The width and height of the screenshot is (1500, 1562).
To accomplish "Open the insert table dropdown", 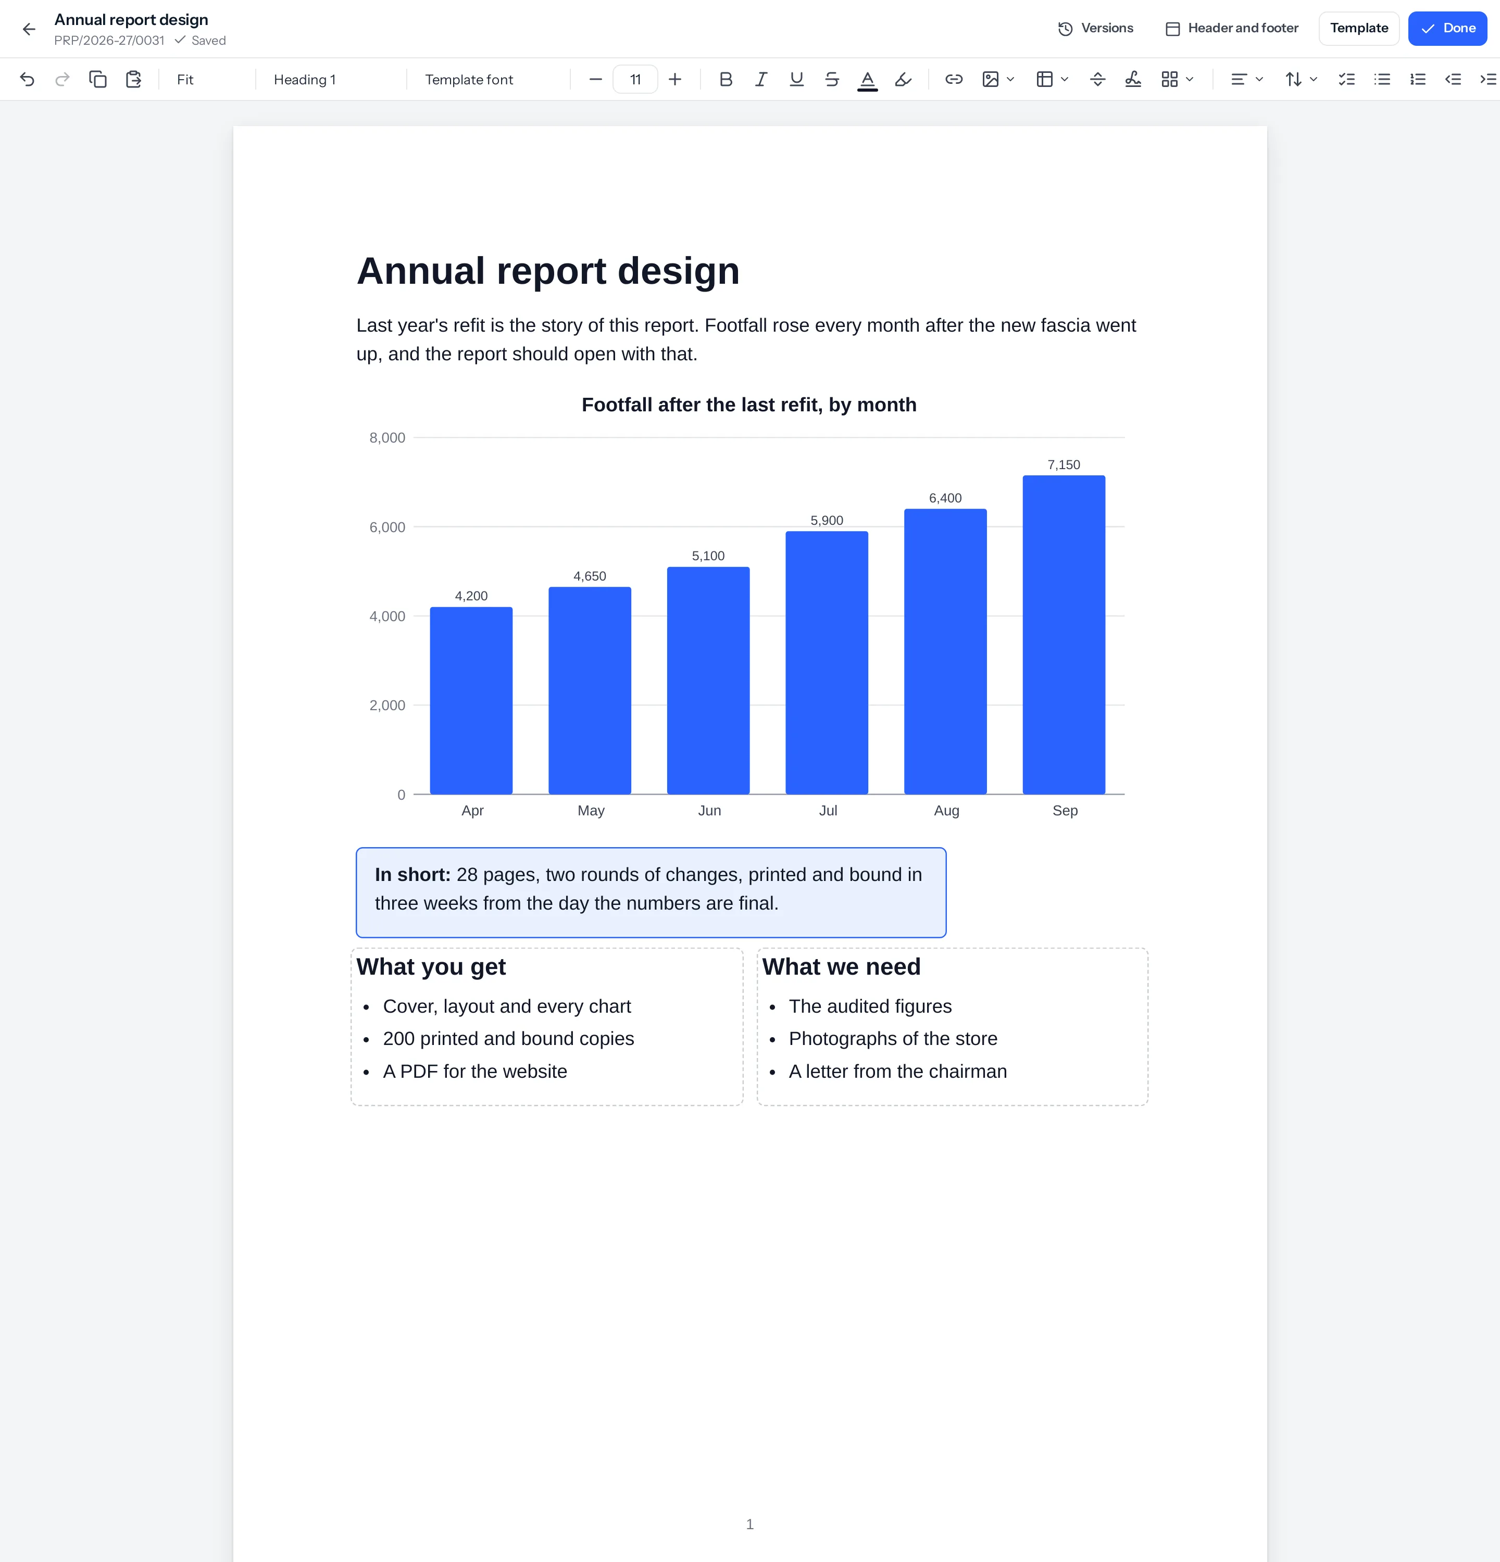I will 1052,79.
